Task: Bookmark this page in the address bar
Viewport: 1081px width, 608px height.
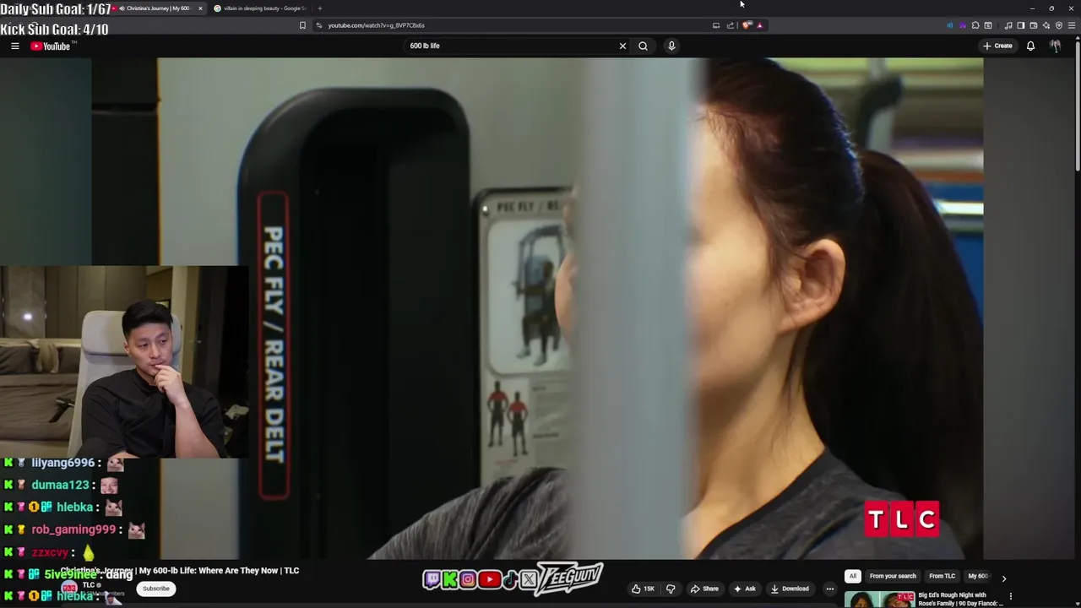Action: coord(303,25)
